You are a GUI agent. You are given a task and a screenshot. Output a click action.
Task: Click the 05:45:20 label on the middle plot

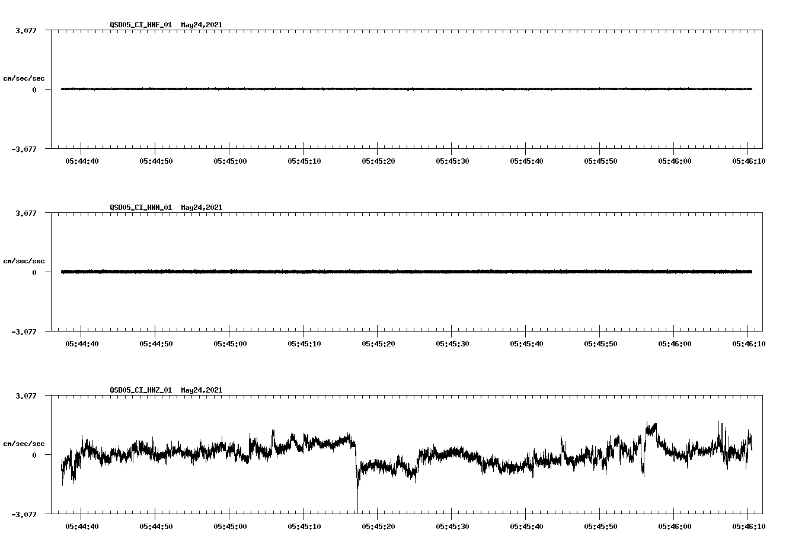pyautogui.click(x=379, y=343)
